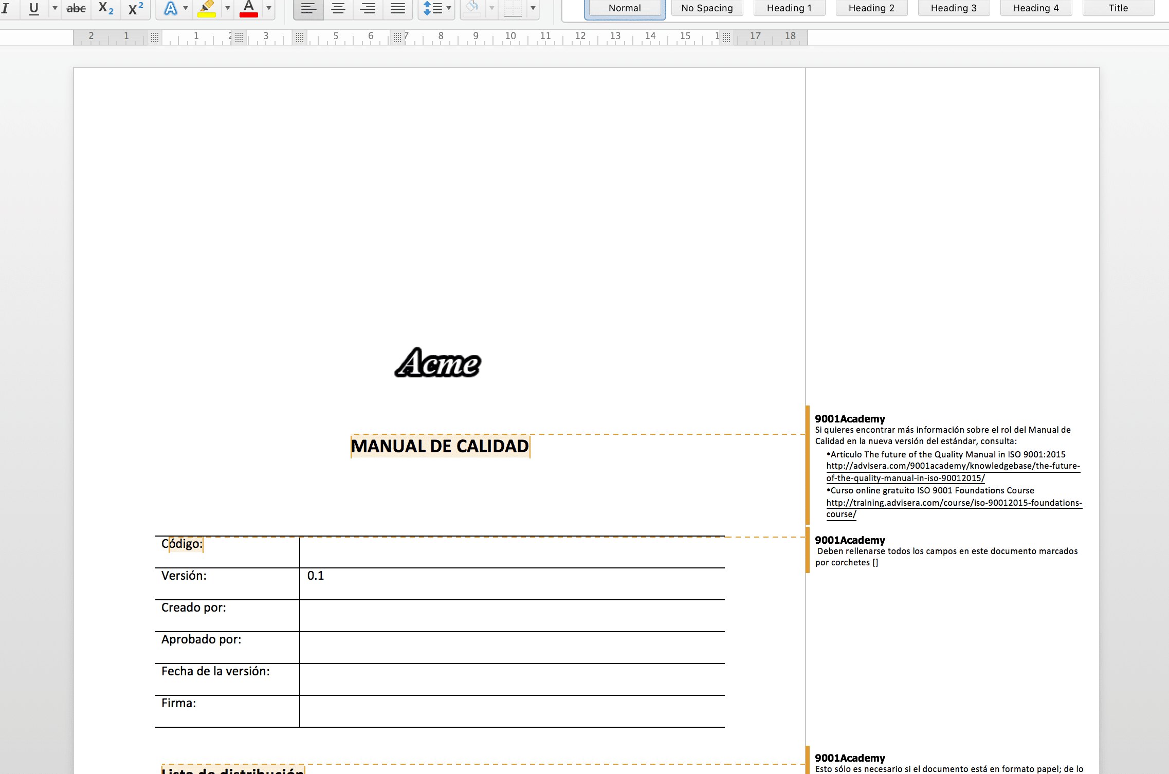The width and height of the screenshot is (1169, 774).
Task: Toggle right text alignment
Action: click(x=368, y=9)
